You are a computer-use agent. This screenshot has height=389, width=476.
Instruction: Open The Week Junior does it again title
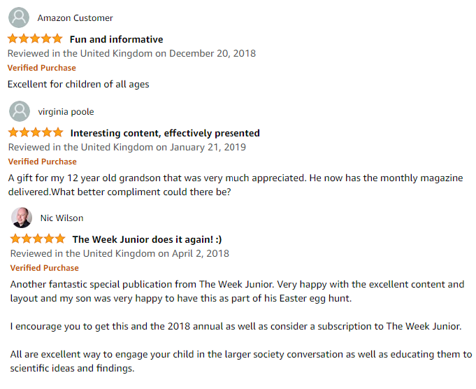click(x=147, y=239)
